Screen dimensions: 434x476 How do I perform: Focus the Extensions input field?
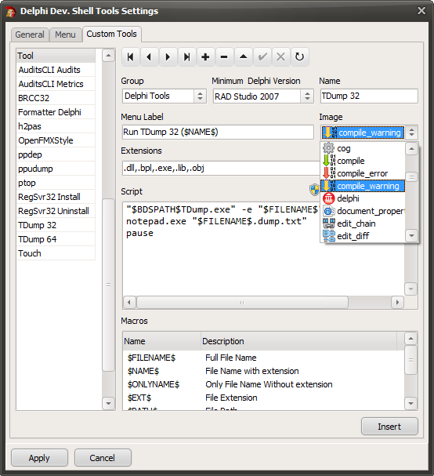221,168
